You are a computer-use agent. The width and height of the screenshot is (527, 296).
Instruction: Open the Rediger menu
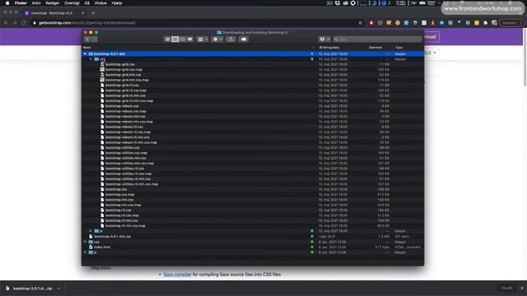[53, 3]
